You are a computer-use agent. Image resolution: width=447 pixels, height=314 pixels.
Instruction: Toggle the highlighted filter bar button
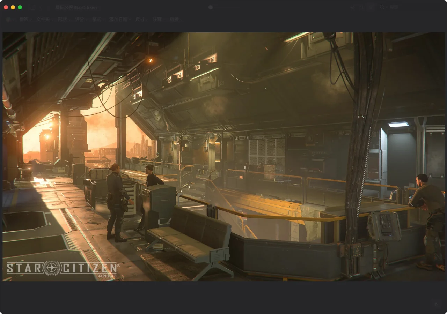371,7
